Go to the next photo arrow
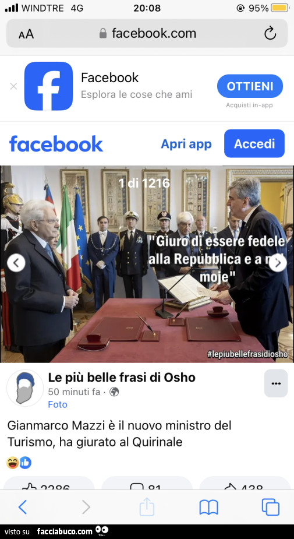Image resolution: width=294 pixels, height=539 pixels. 278,263
